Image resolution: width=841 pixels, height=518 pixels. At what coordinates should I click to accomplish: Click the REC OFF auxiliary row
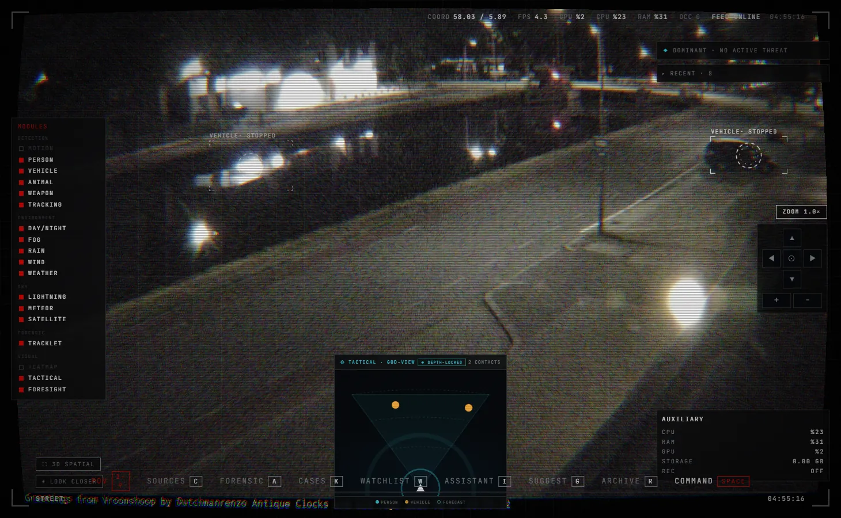pos(742,471)
